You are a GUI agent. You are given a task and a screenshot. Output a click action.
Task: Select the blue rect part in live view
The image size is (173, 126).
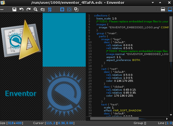64,40
